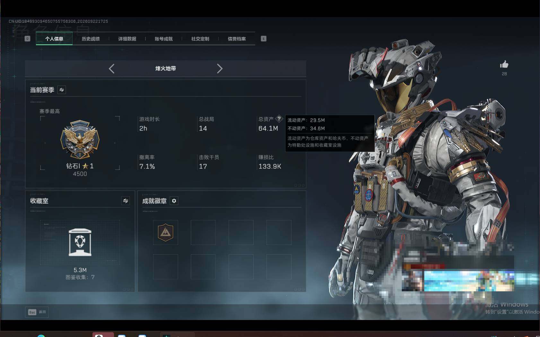Open the 信誉档案 tab
Viewport: 540px width, 337px height.
point(237,39)
